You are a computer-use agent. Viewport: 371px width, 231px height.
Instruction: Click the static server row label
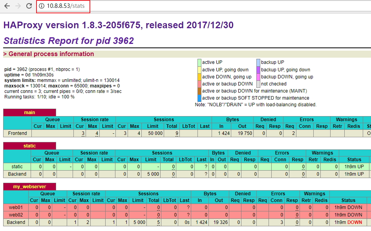17,167
